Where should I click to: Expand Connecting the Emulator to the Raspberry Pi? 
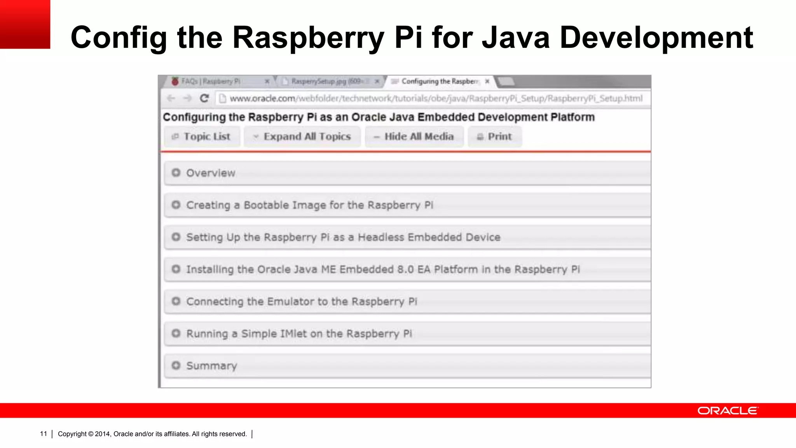coord(407,302)
